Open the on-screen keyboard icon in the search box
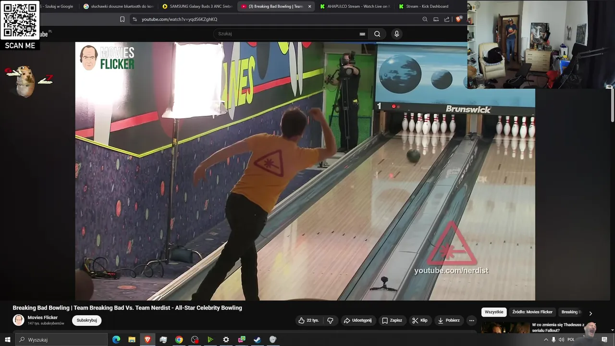Image resolution: width=615 pixels, height=346 pixels. click(362, 34)
